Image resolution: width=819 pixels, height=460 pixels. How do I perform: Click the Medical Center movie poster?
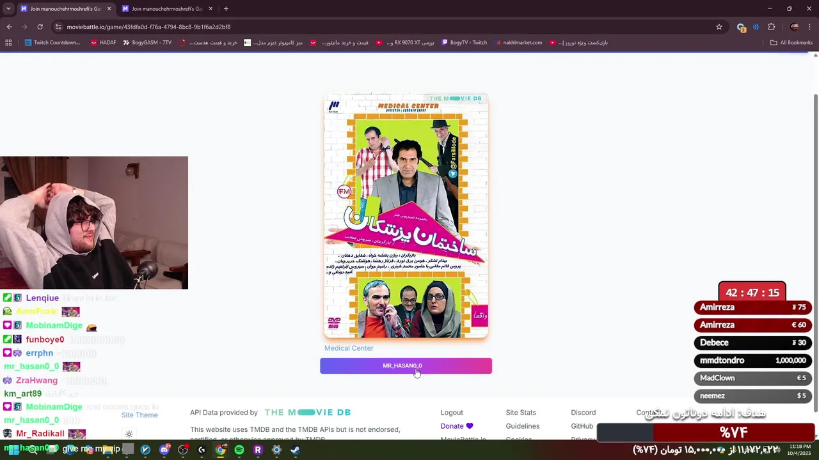[x=406, y=216]
